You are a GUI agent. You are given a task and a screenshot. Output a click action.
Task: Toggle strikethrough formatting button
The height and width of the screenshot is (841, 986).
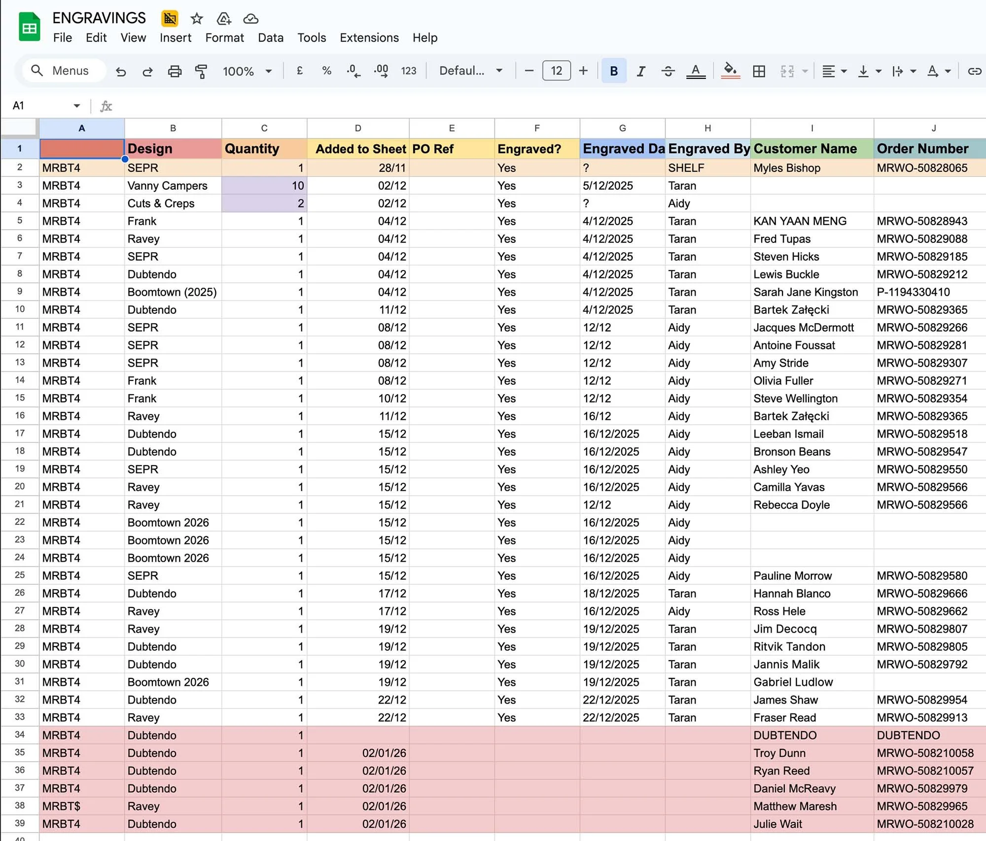tap(668, 71)
